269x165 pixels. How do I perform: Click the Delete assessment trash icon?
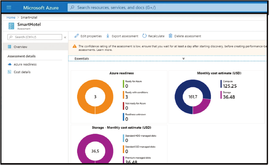pos(170,36)
